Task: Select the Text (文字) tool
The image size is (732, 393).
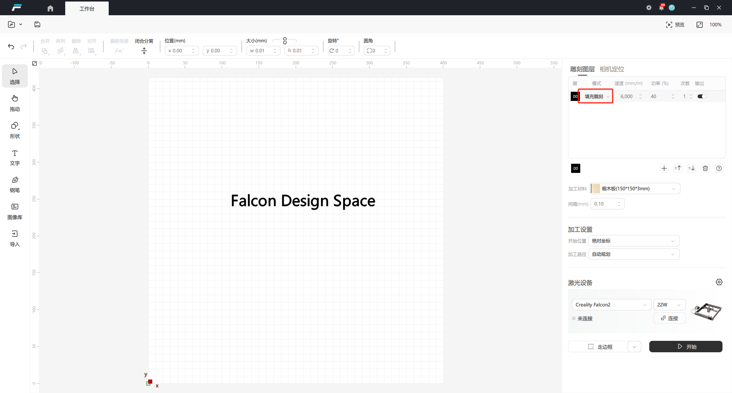Action: (15, 157)
